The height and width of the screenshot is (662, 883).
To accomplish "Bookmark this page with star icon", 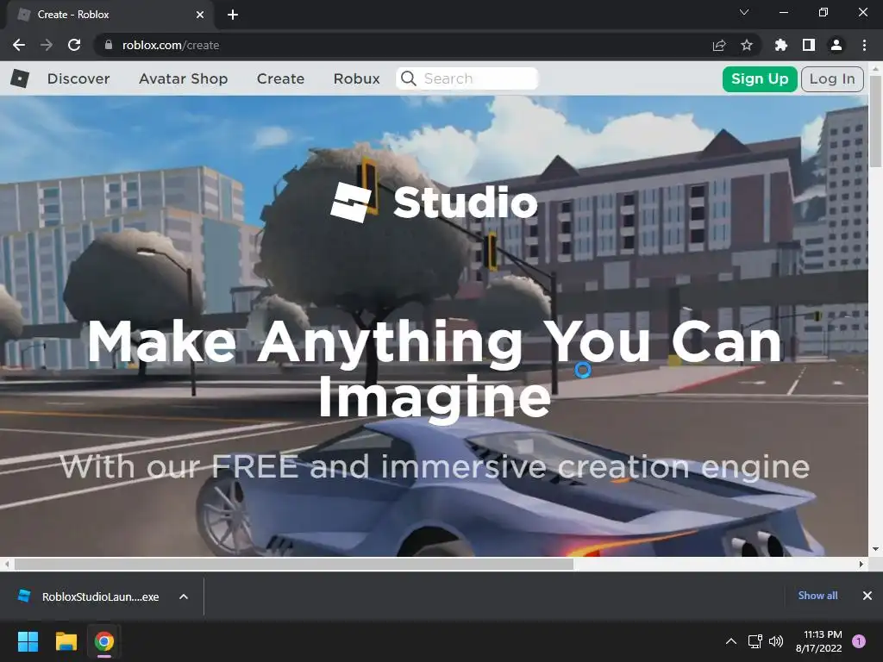I will point(747,45).
